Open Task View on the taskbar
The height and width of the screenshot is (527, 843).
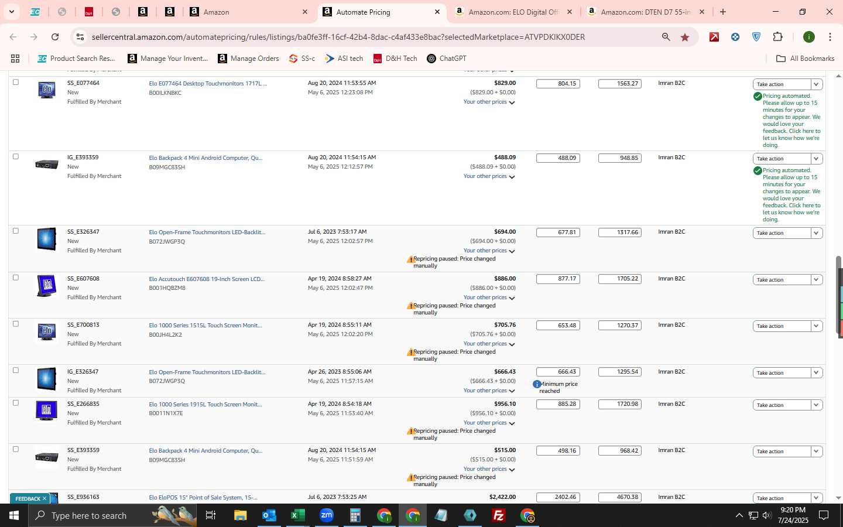211,515
